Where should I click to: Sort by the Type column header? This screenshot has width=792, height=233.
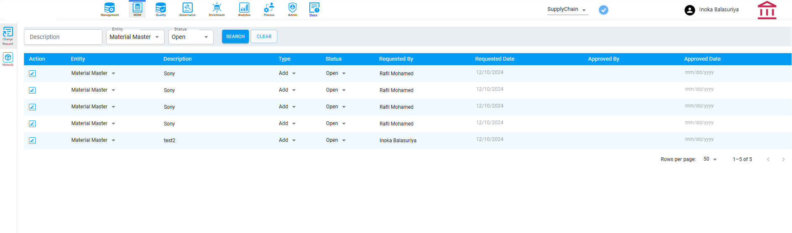pos(285,59)
